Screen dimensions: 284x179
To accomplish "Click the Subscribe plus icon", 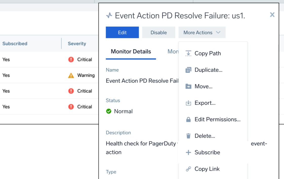I will click(188, 152).
